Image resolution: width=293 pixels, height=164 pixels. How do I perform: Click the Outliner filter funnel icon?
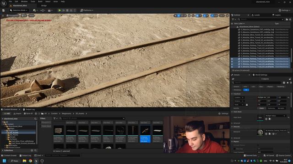(233, 19)
